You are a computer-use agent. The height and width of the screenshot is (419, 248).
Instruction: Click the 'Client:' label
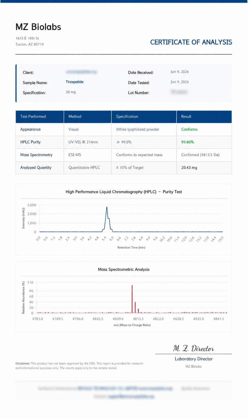[28, 72]
